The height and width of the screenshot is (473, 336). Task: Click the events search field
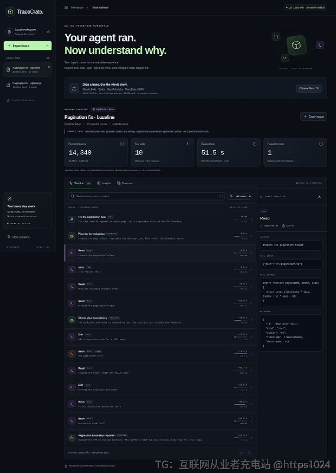tap(146, 196)
